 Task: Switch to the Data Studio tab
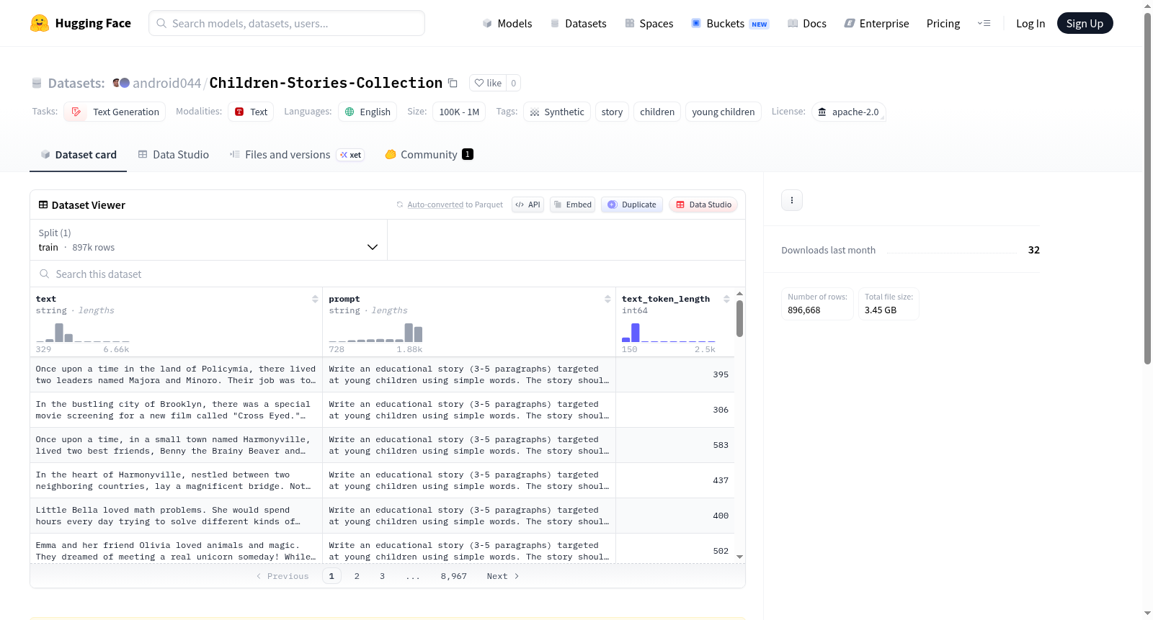(x=174, y=155)
